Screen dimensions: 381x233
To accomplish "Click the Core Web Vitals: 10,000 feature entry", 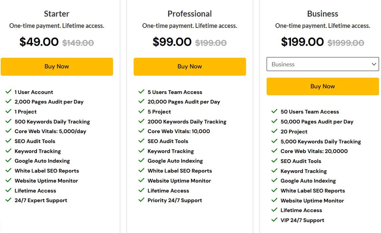I will pyautogui.click(x=178, y=131).
